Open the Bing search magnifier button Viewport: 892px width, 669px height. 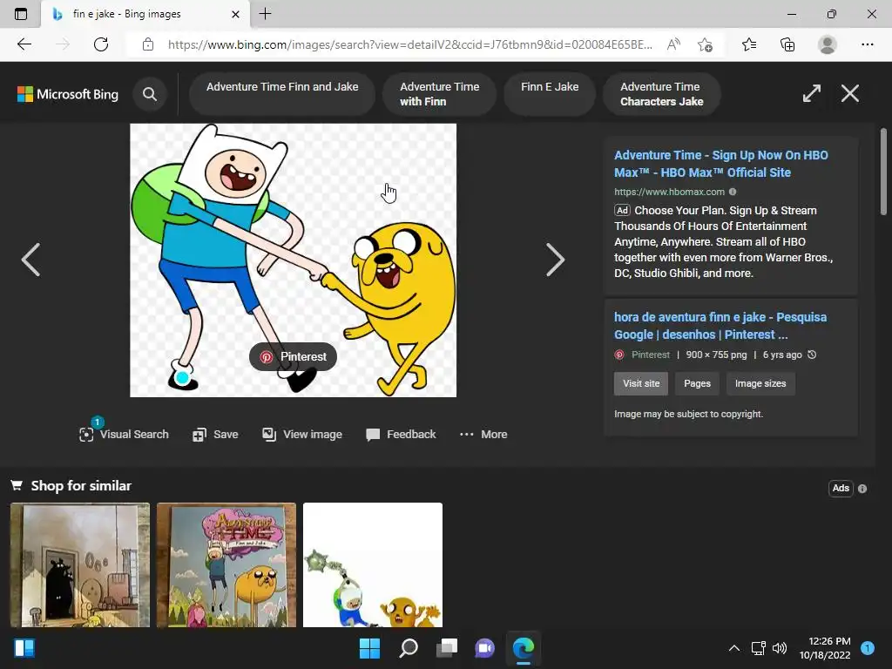coord(150,94)
